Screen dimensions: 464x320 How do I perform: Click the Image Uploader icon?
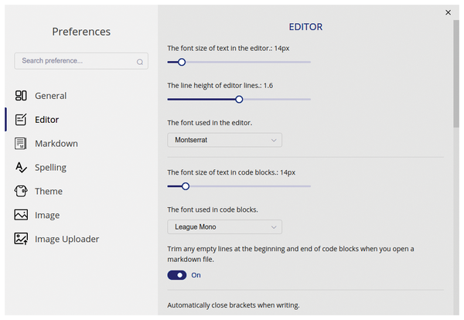point(21,240)
